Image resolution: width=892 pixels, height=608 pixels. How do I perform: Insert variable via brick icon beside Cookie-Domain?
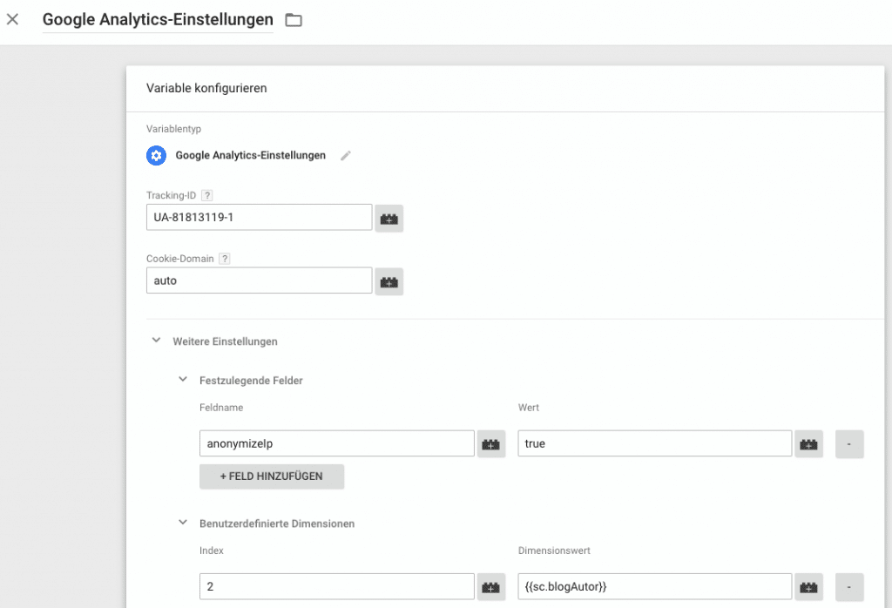pyautogui.click(x=389, y=281)
